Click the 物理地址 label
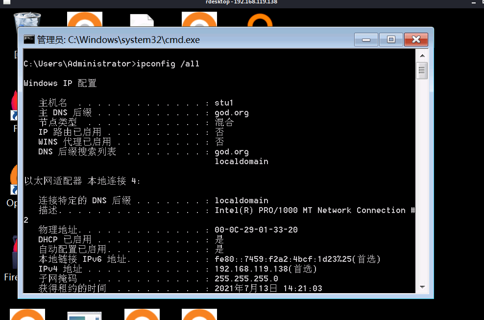Image resolution: width=484 pixels, height=320 pixels. point(58,230)
